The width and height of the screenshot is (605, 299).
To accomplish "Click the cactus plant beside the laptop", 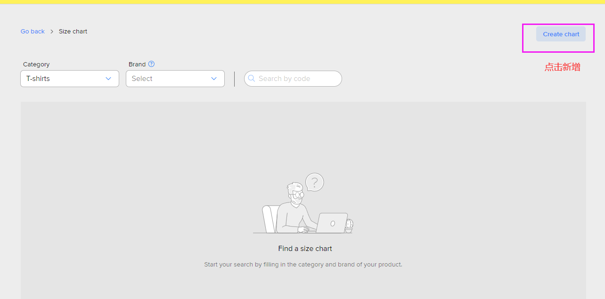I will (349, 226).
